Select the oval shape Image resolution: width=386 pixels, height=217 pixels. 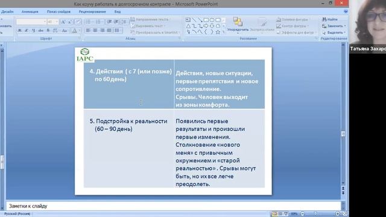[x=212, y=20]
